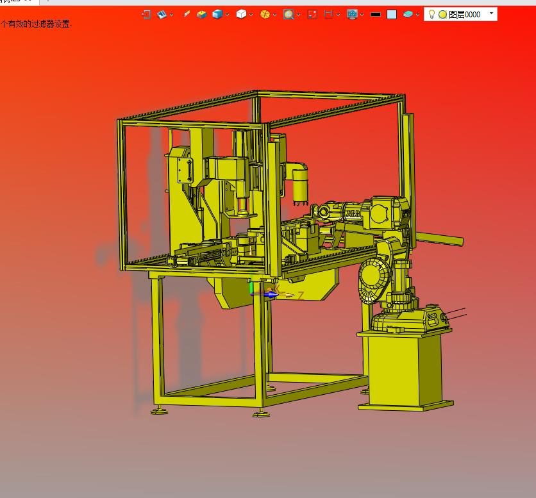Screen dimensions: 536x498
Task: Click the light blue fill color swatch
Action: point(392,14)
